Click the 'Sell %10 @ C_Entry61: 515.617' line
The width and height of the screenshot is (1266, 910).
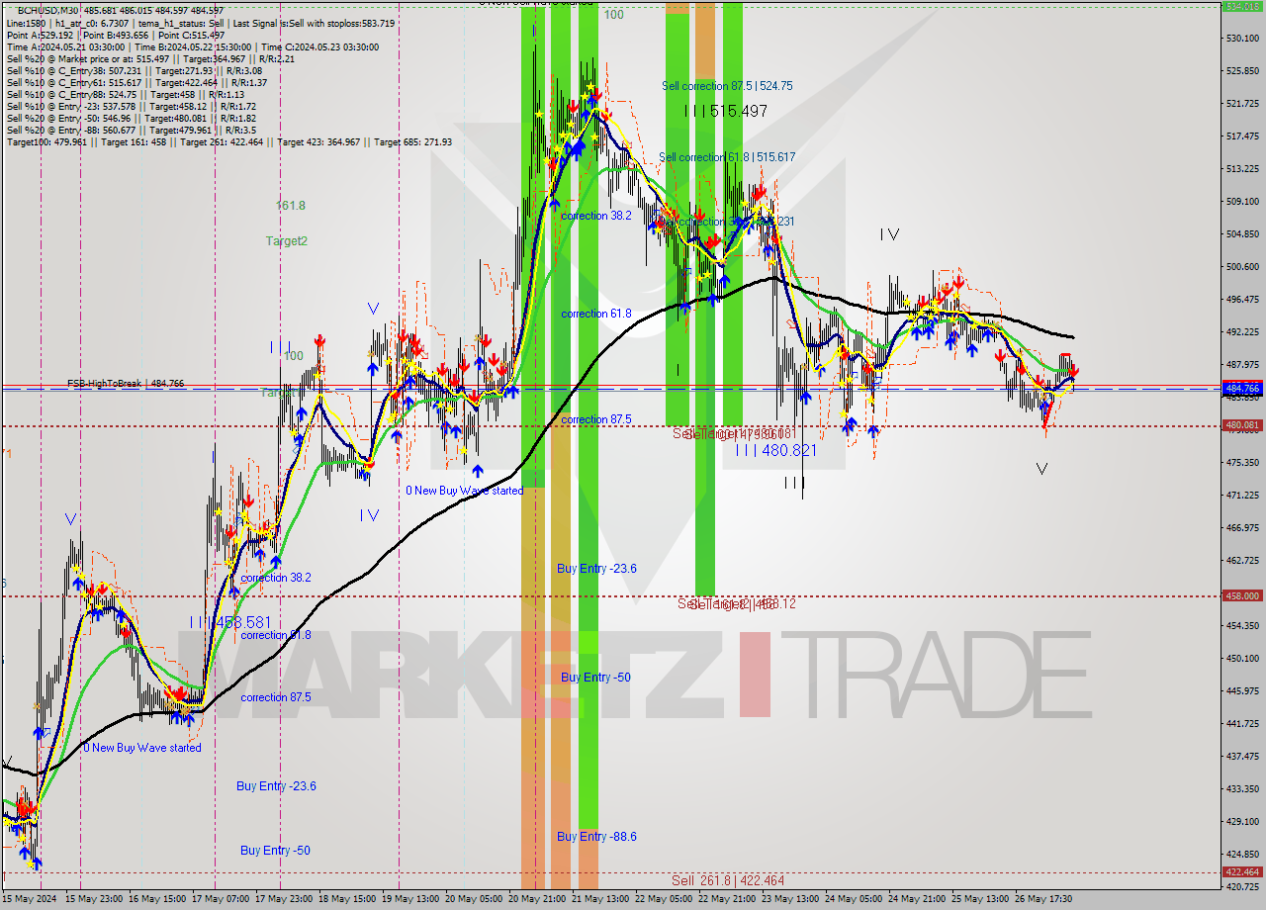137,82
